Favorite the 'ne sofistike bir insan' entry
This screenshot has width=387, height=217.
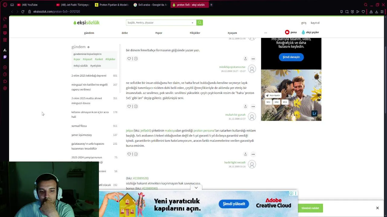tap(129, 106)
